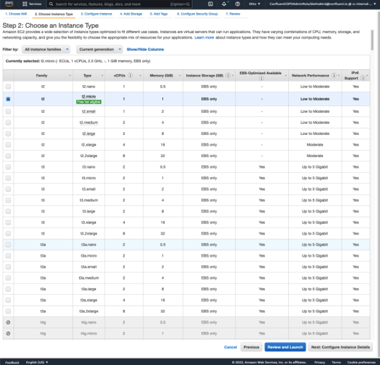This screenshot has height=365, width=380.
Task: Open the Ohio region selector
Action: (x=255, y=4)
